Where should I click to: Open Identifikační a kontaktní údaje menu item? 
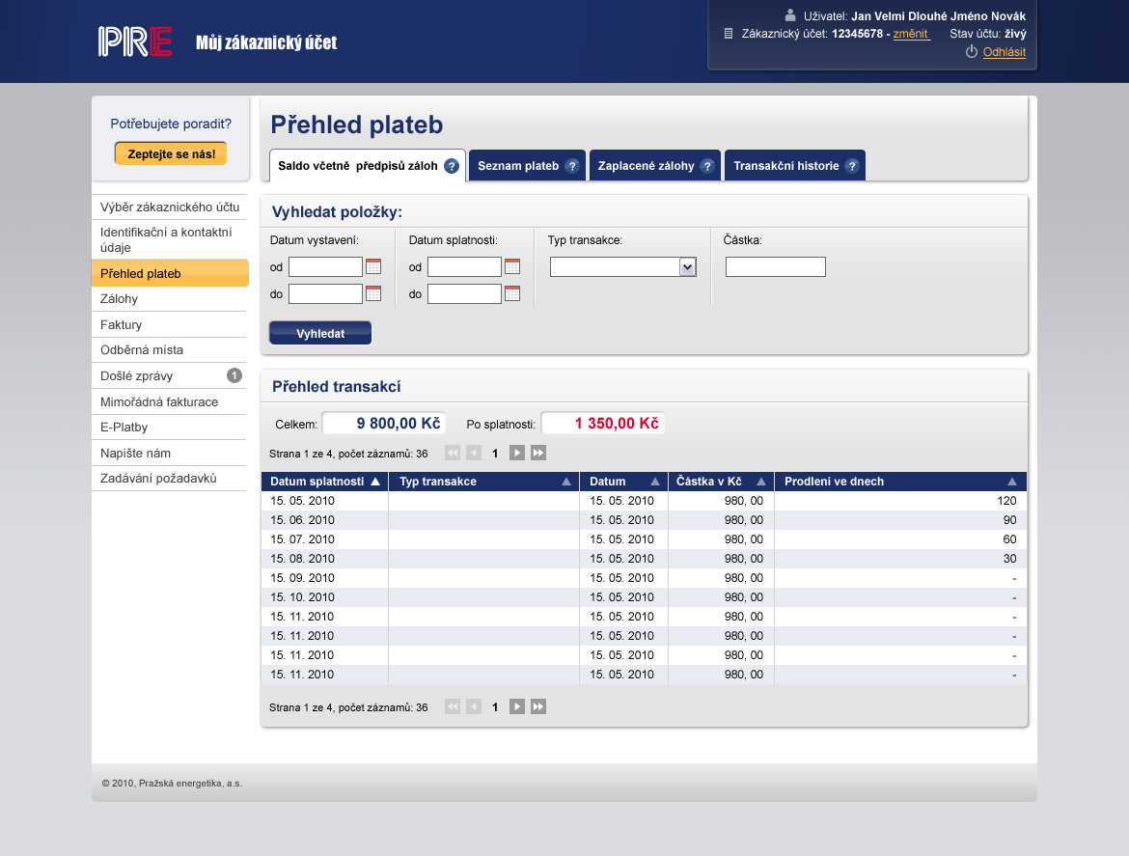169,239
